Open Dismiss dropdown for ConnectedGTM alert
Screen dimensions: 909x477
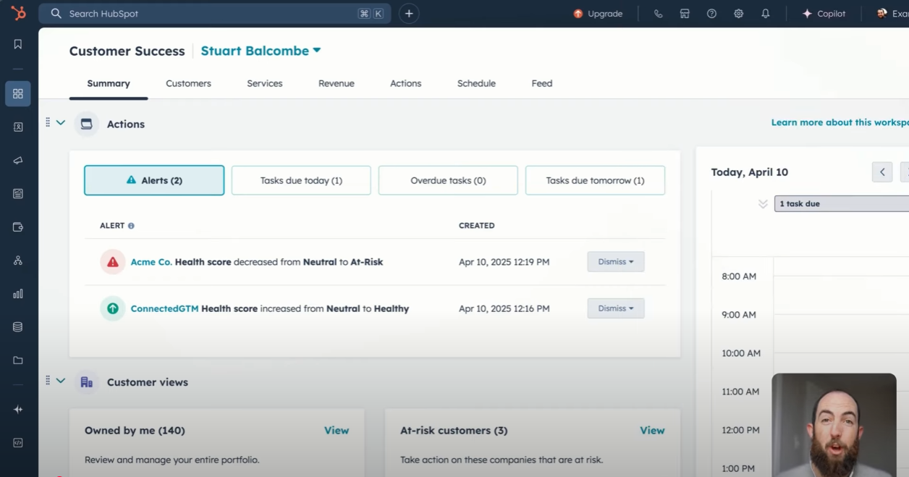point(616,308)
